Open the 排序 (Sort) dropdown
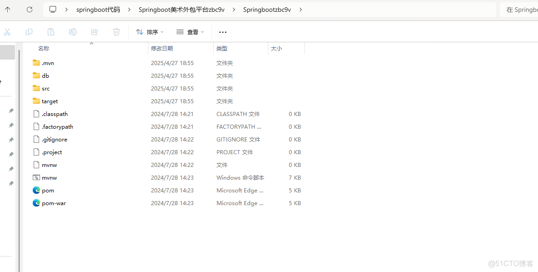538x272 pixels. (150, 32)
